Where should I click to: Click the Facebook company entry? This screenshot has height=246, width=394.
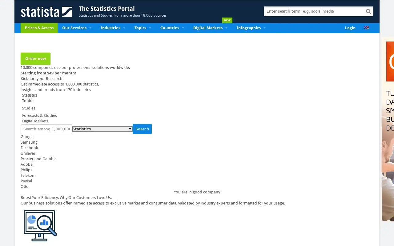[29, 148]
